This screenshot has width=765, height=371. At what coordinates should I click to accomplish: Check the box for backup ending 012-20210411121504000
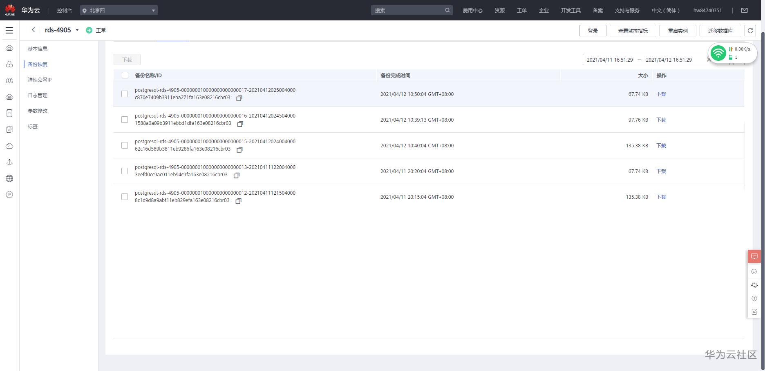coord(125,197)
